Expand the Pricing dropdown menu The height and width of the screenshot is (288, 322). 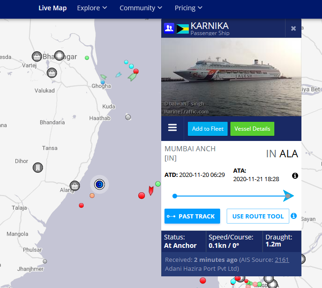[188, 8]
